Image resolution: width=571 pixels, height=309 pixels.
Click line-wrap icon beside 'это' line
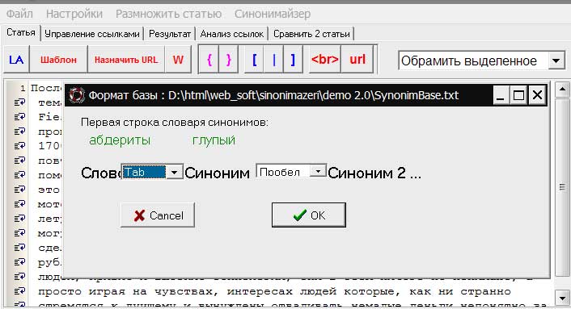pyautogui.click(x=19, y=190)
